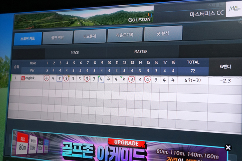The height and width of the screenshot is (161, 242).
Task: Click hole number 18 header
Action: pos(174,62)
